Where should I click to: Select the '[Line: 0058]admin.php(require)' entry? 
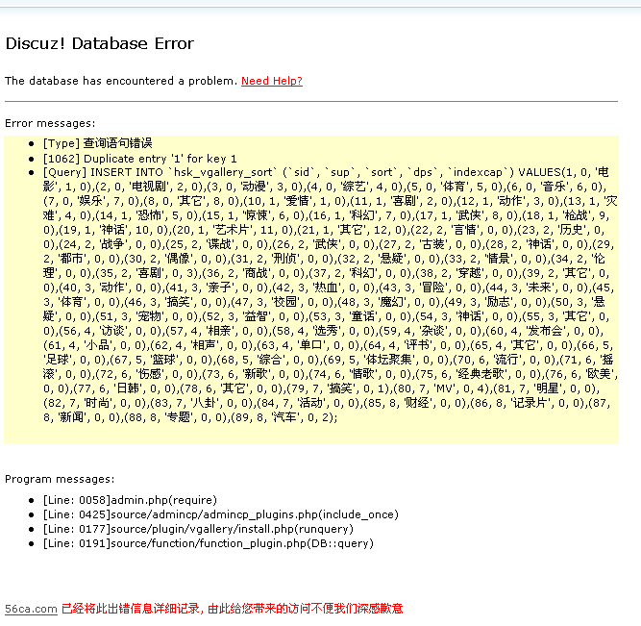click(130, 500)
